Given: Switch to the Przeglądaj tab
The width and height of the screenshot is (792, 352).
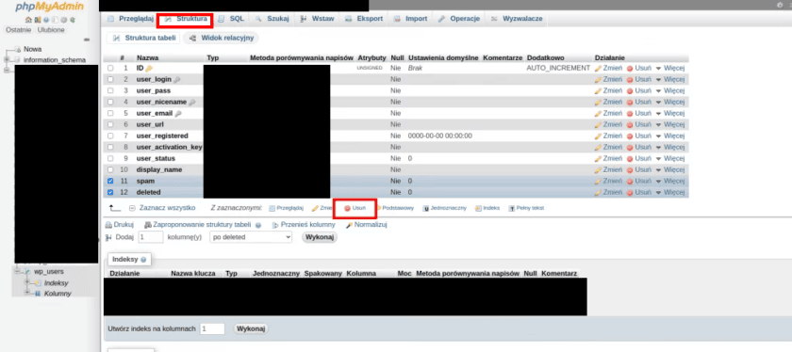Looking at the screenshot, I should point(130,19).
